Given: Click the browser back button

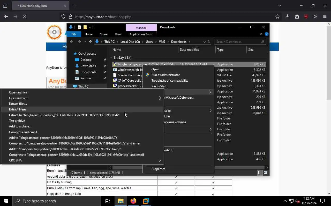Looking at the screenshot, I should point(6,17).
